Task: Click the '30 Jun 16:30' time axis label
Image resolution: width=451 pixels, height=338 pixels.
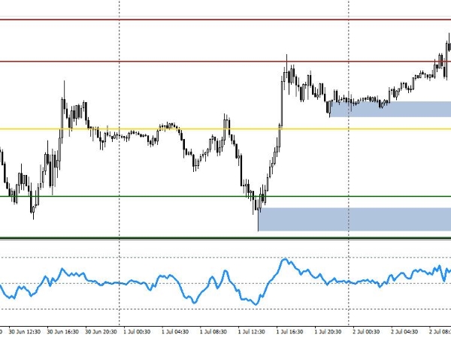Action: click(x=62, y=330)
